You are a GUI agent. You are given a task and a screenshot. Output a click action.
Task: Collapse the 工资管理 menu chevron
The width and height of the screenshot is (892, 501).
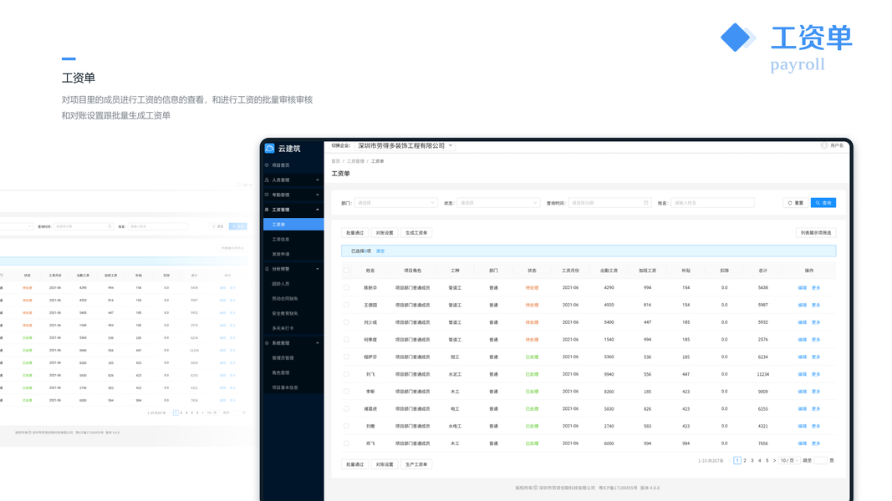point(318,210)
